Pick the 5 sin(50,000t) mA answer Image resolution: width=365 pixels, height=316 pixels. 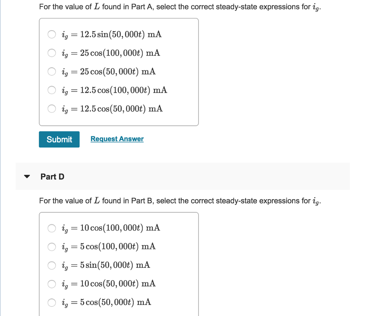tap(52, 265)
